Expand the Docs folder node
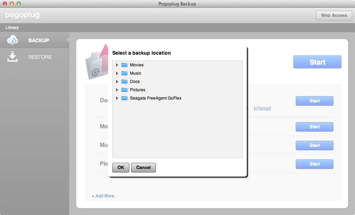 pos(117,82)
